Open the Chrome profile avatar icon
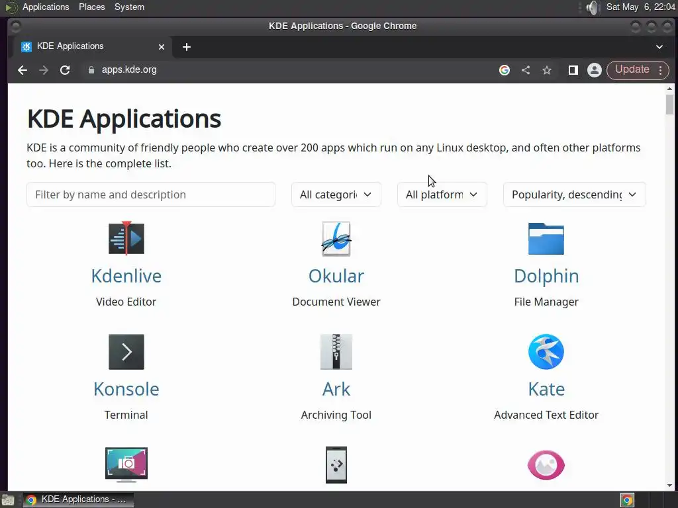The width and height of the screenshot is (678, 508). (x=595, y=70)
